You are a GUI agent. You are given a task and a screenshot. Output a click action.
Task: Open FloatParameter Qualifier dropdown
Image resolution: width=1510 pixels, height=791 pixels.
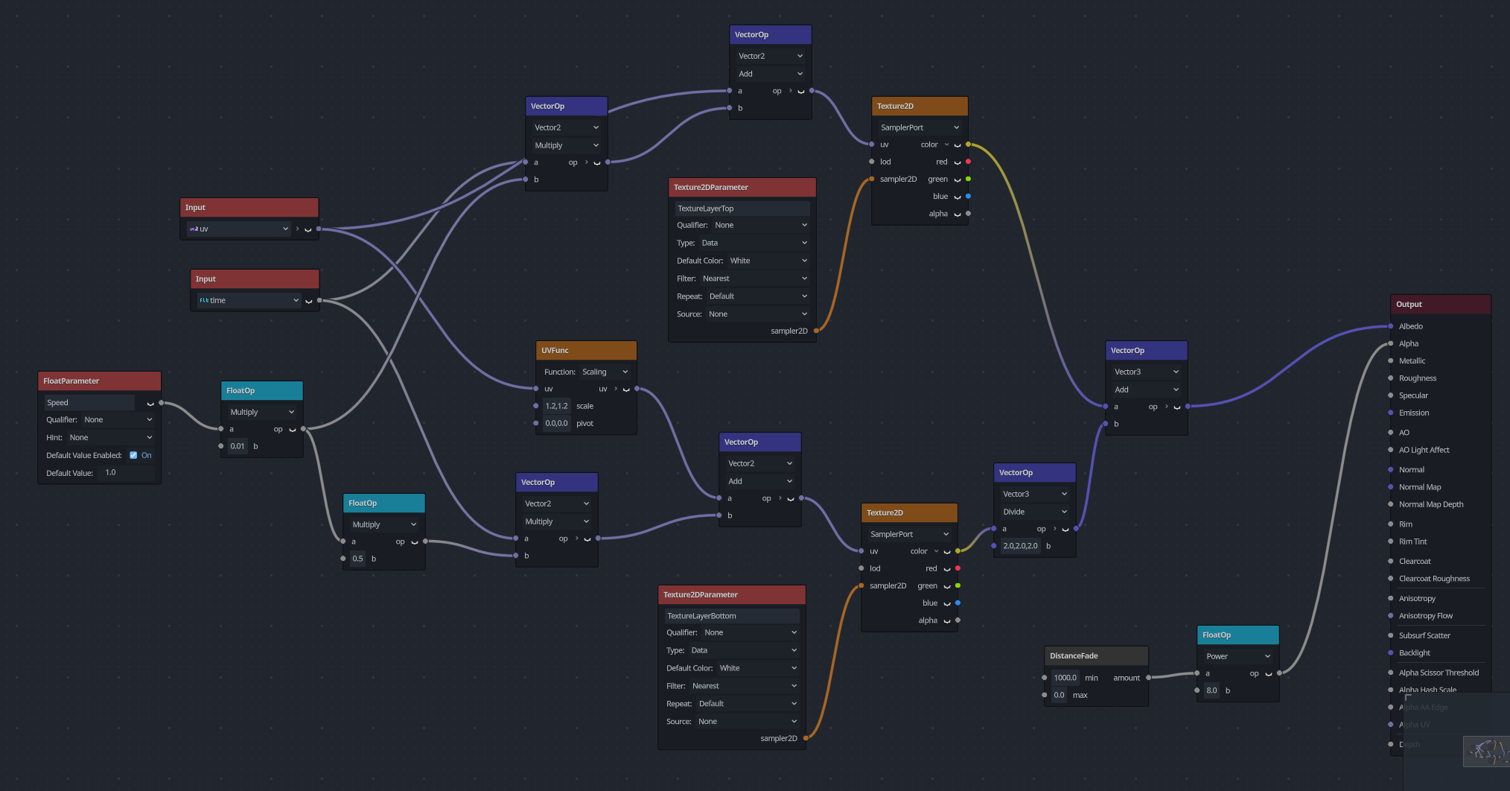pyautogui.click(x=118, y=419)
